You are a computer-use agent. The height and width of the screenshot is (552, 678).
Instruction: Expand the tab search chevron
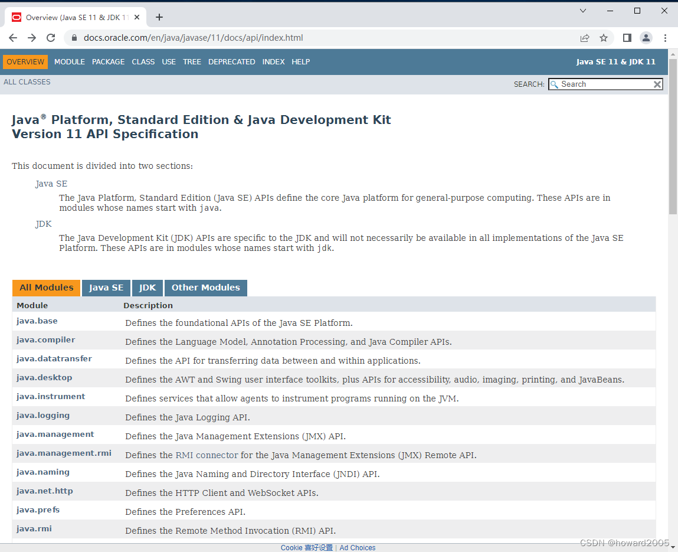pos(583,11)
